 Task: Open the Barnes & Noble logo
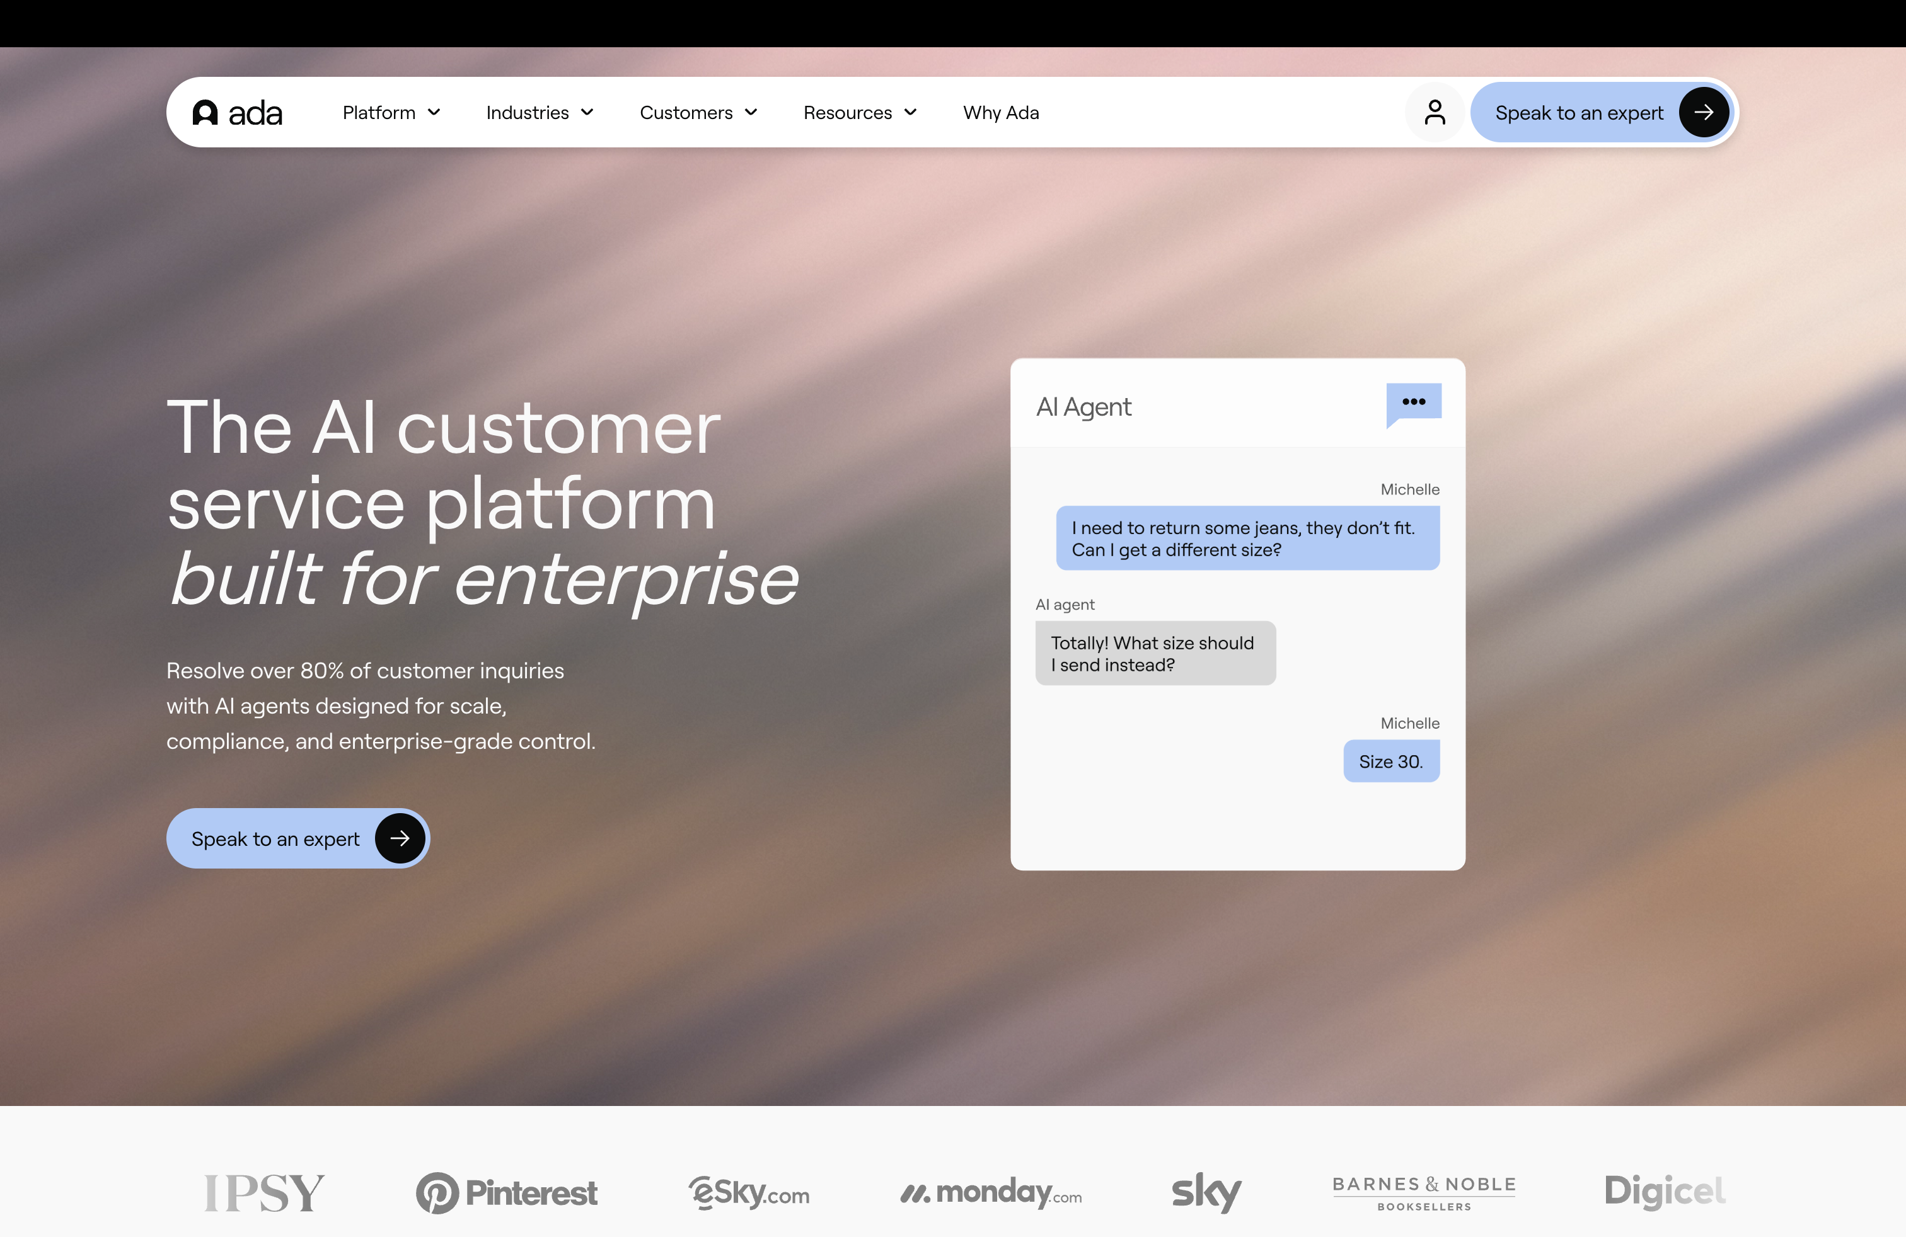coord(1424,1192)
